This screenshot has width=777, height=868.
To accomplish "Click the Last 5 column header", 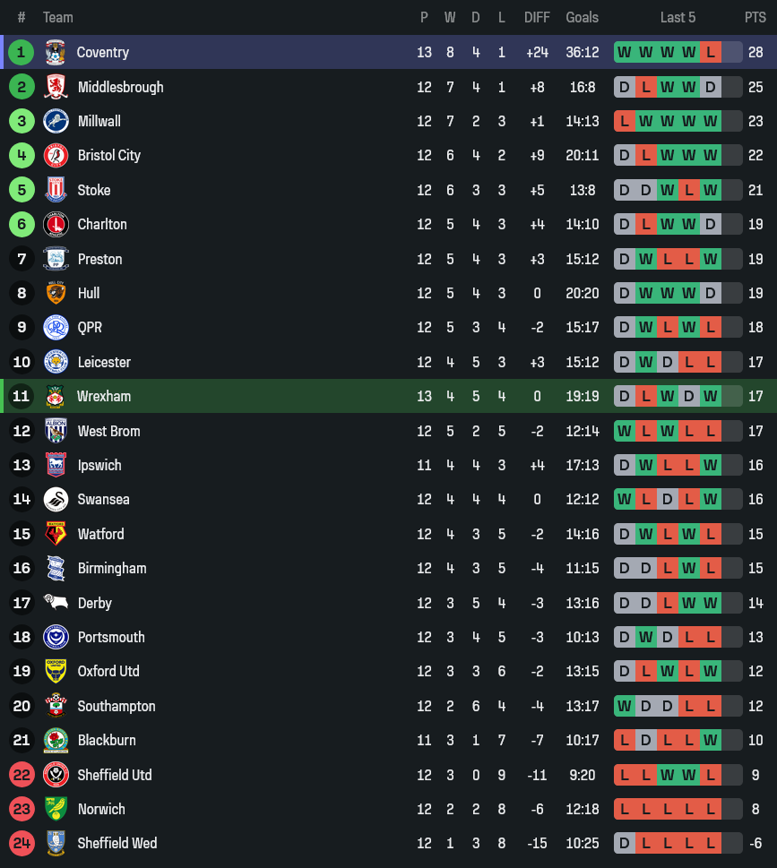I will click(678, 17).
